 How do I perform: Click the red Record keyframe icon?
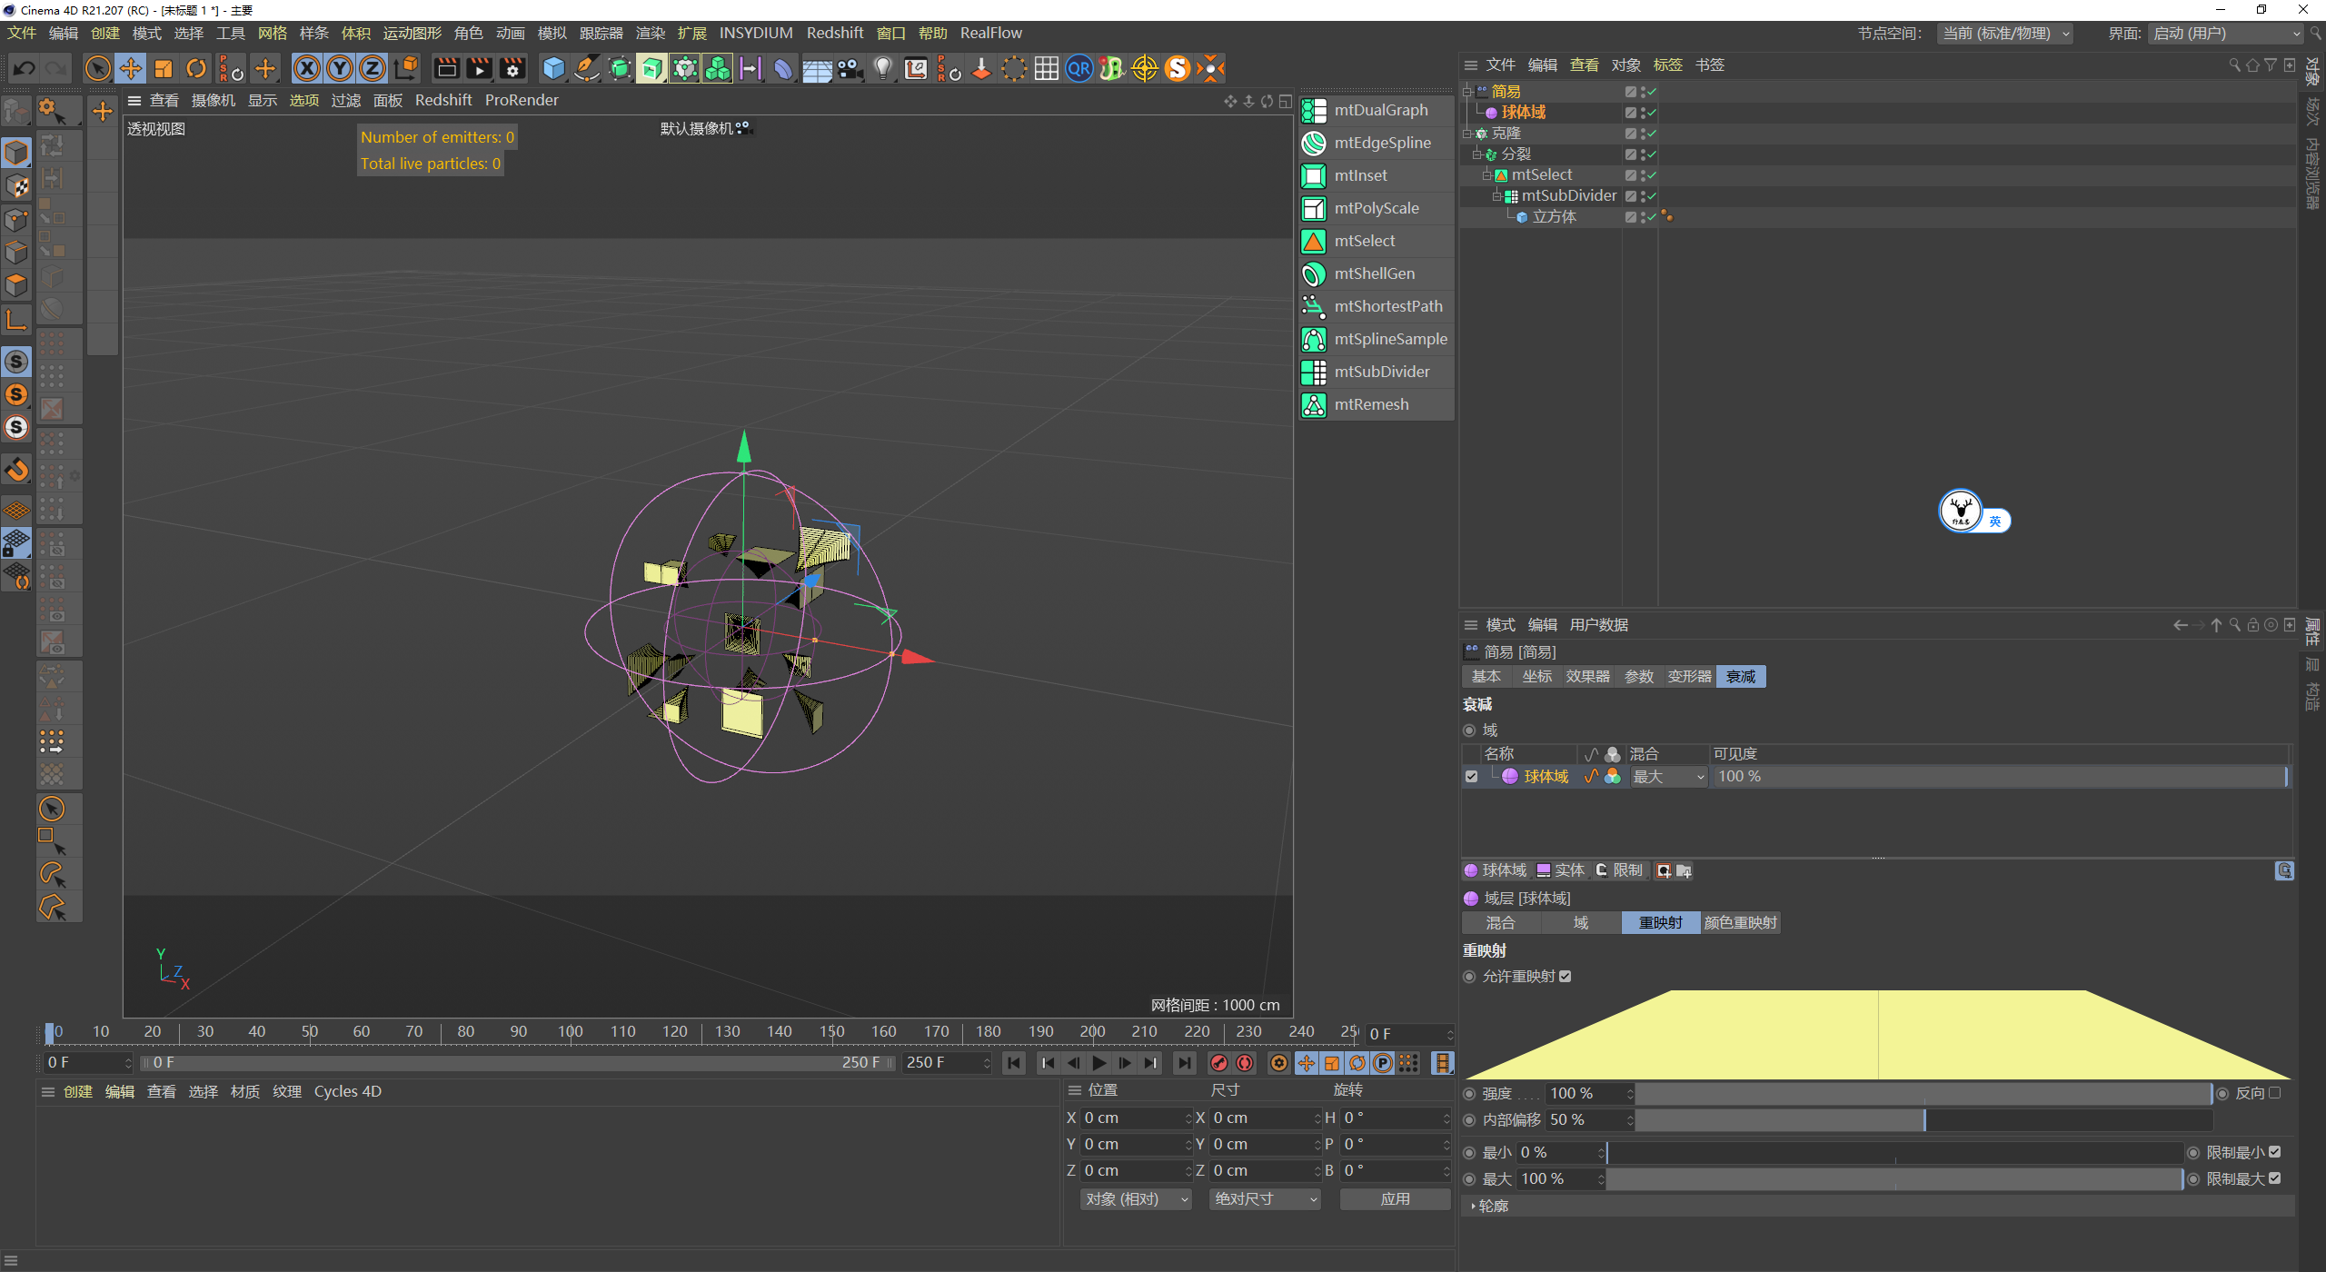(1219, 1063)
